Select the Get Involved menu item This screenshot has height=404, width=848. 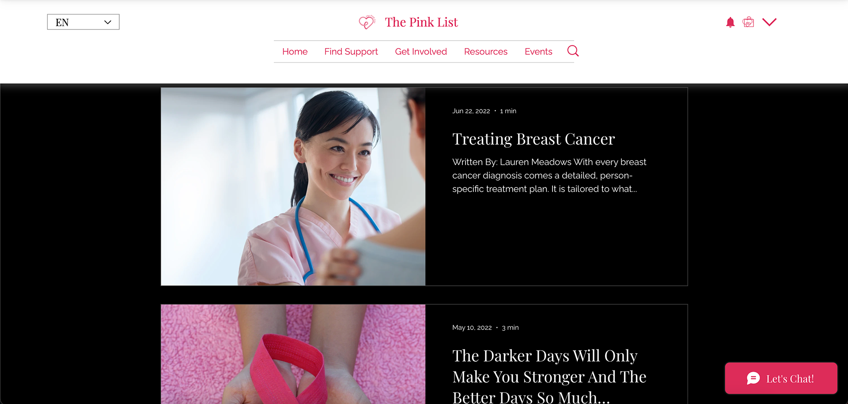421,52
